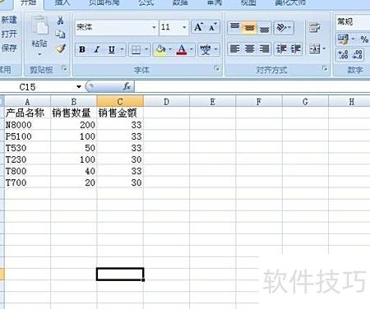The image size is (370, 309).
Task: Click the phonetic guide 文 icon
Action: click(x=206, y=49)
